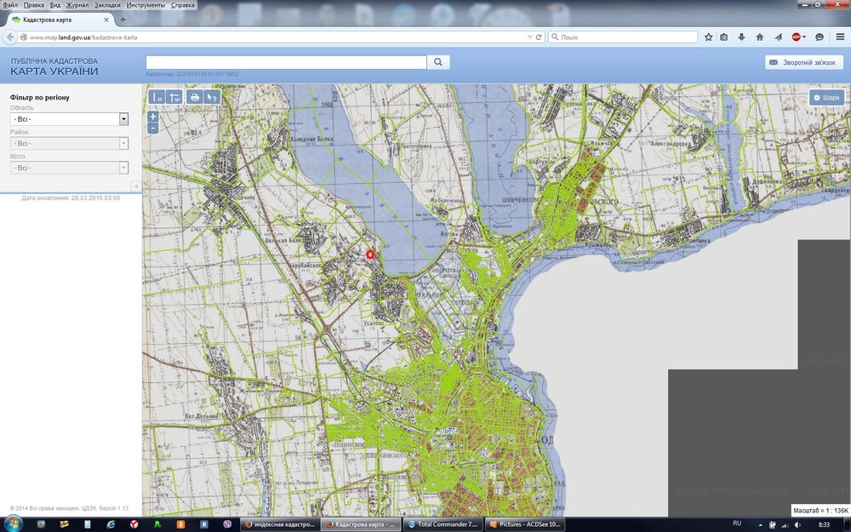The width and height of the screenshot is (851, 532).
Task: Collapse the left filter panel arrow
Action: click(135, 186)
